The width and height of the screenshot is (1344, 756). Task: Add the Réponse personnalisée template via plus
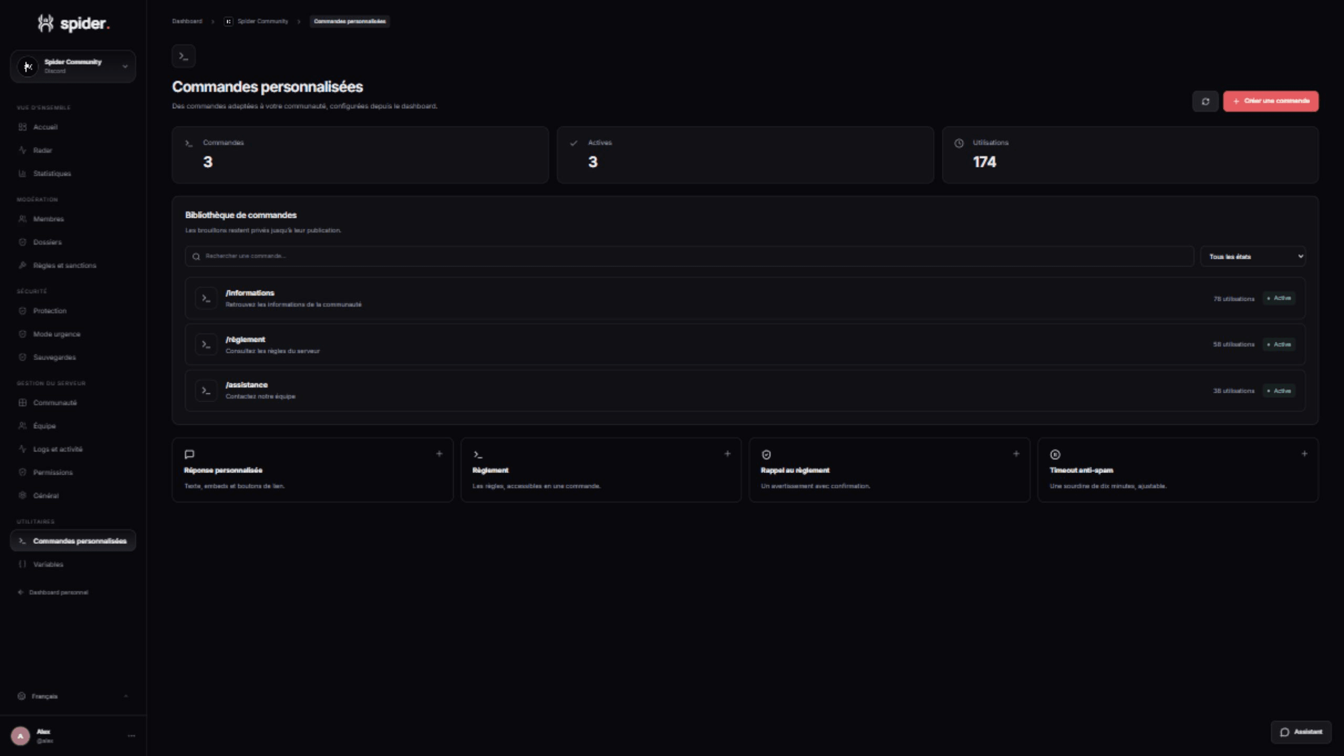point(439,454)
